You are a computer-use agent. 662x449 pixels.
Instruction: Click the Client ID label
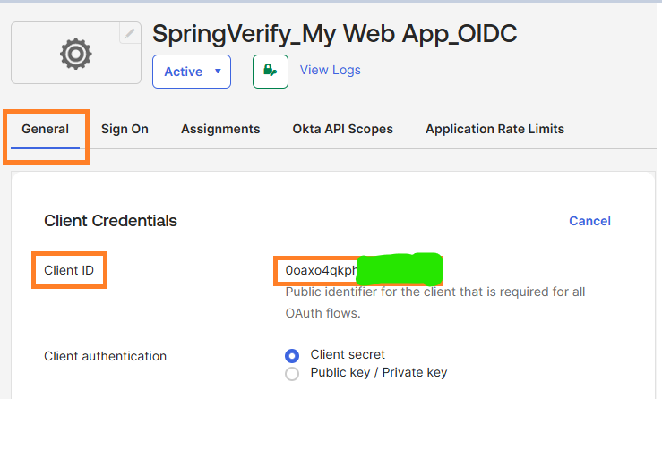[x=69, y=270]
